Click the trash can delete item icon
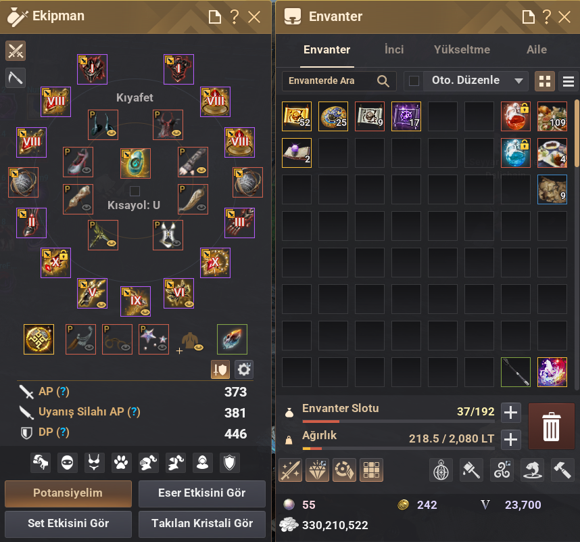The width and height of the screenshot is (580, 542). click(x=551, y=426)
